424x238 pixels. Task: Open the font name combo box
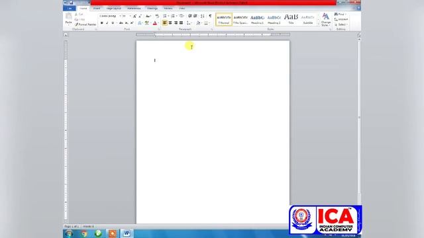pos(110,16)
